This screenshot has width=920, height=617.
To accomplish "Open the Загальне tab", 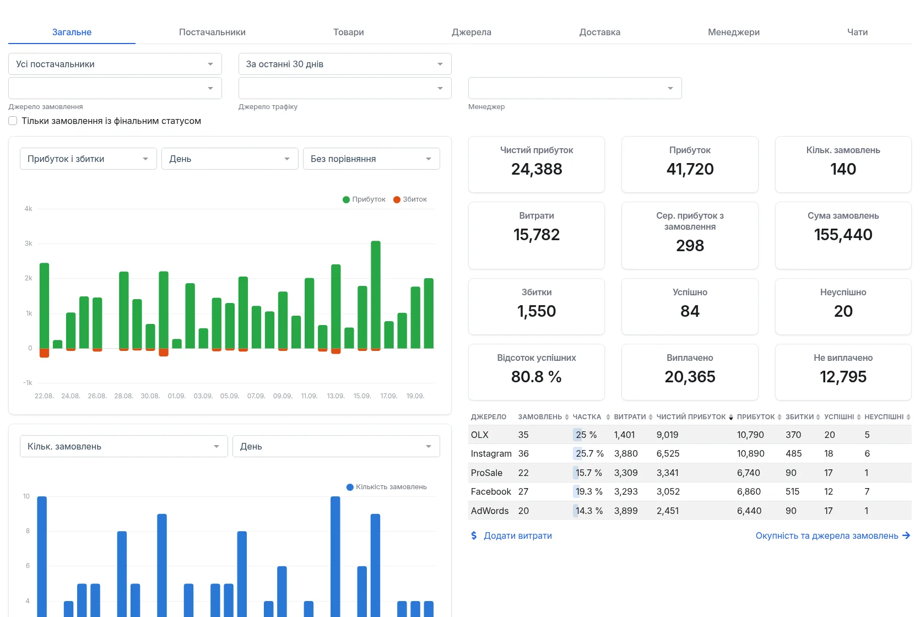I will (72, 32).
